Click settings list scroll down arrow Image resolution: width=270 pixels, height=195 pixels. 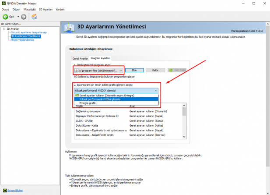coord(184,137)
